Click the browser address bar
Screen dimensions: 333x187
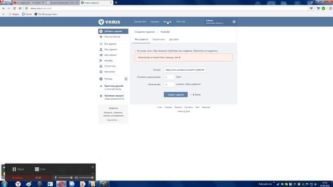(x=165, y=8)
